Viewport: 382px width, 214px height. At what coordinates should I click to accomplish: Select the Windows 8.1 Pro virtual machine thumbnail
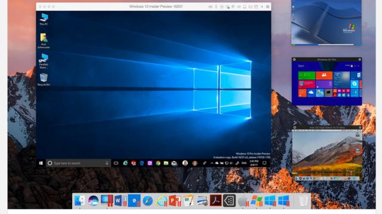tap(326, 81)
